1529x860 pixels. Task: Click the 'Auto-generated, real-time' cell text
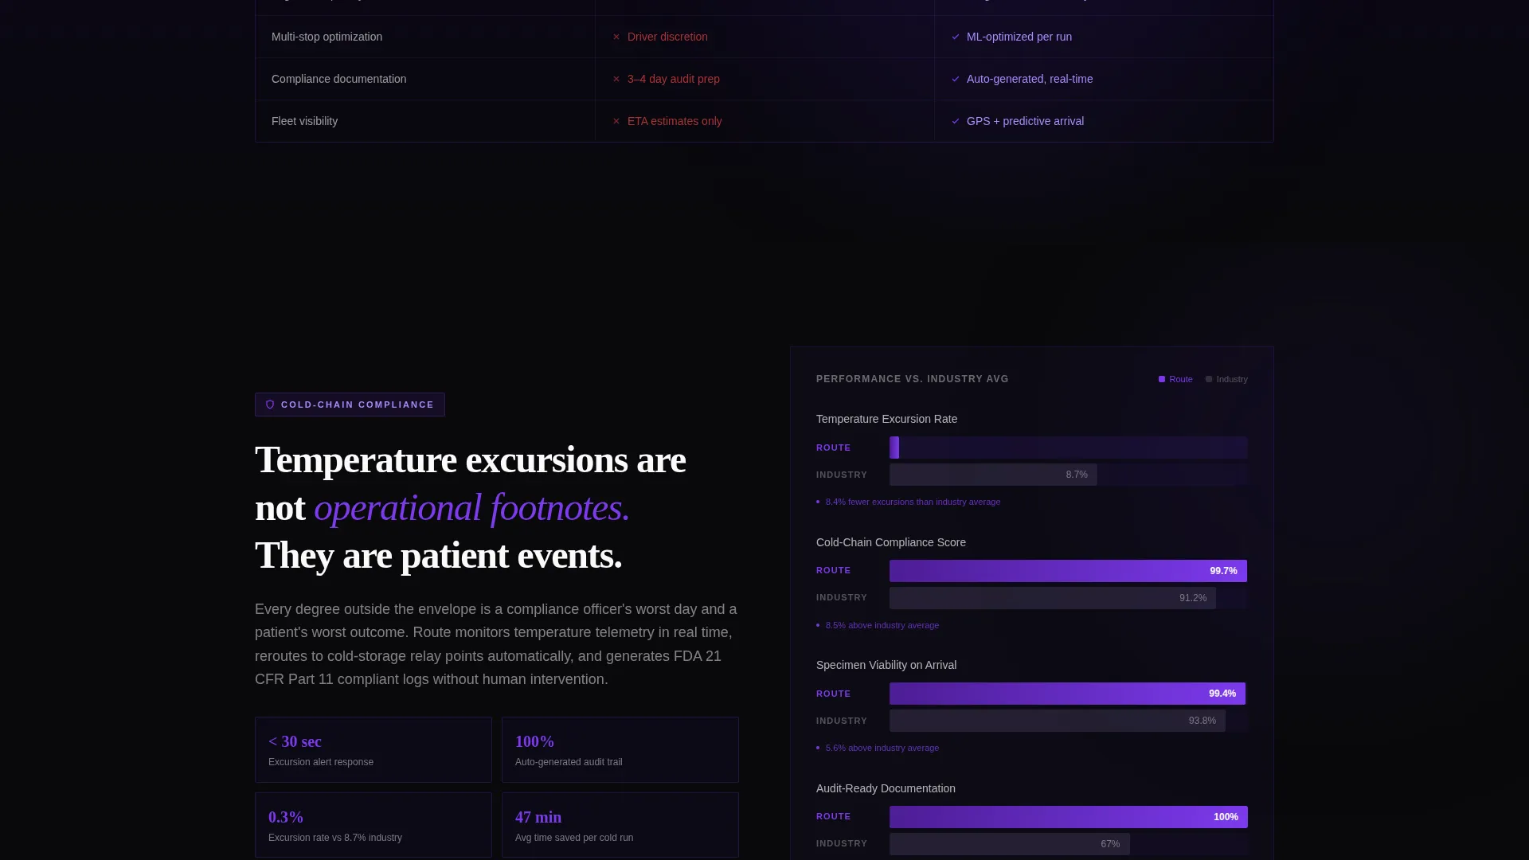tap(1030, 79)
